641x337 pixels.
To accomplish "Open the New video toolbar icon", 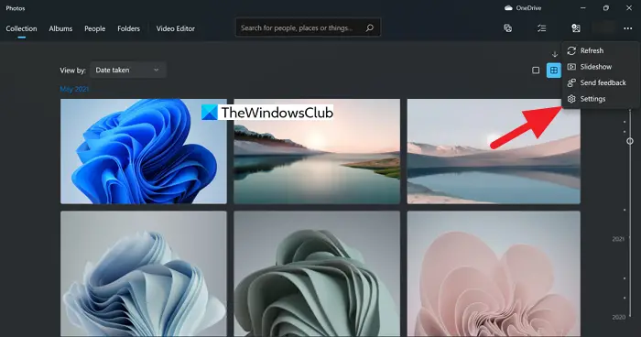I will pos(507,27).
